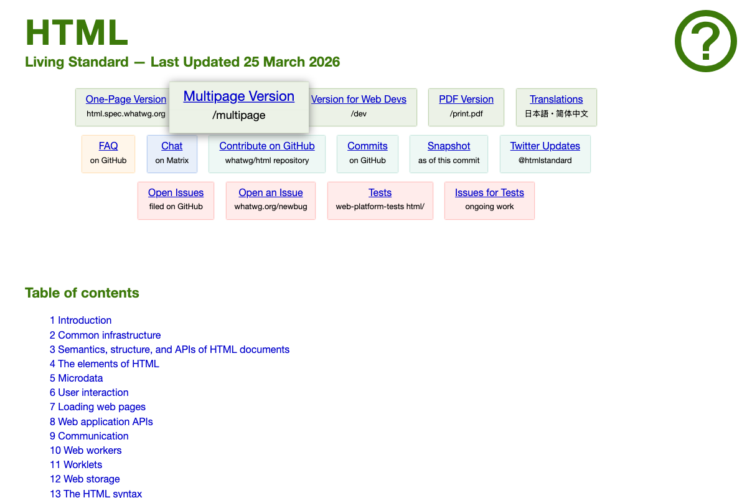Screen dimensions: 747x498
Task: Click the web-platform-tests html/ caption
Action: coord(380,207)
